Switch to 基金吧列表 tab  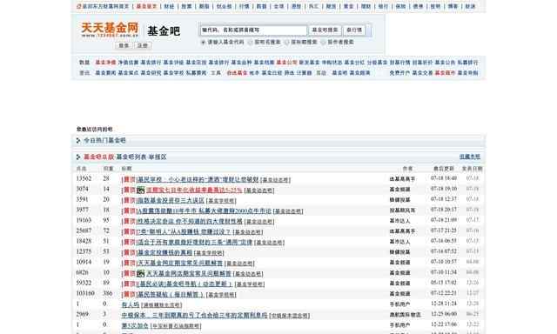click(x=131, y=157)
